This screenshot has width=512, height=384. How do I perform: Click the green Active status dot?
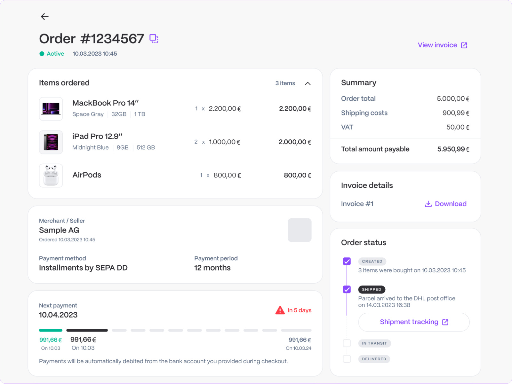pos(42,54)
